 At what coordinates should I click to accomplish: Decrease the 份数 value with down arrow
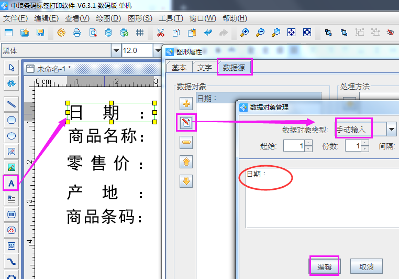click(364, 149)
